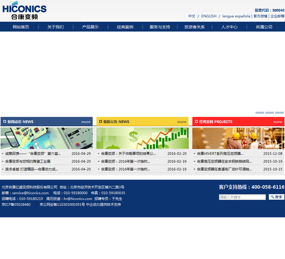Focus the 请输入关键字 search field
Screen dimensions: 285x259
tap(242, 197)
